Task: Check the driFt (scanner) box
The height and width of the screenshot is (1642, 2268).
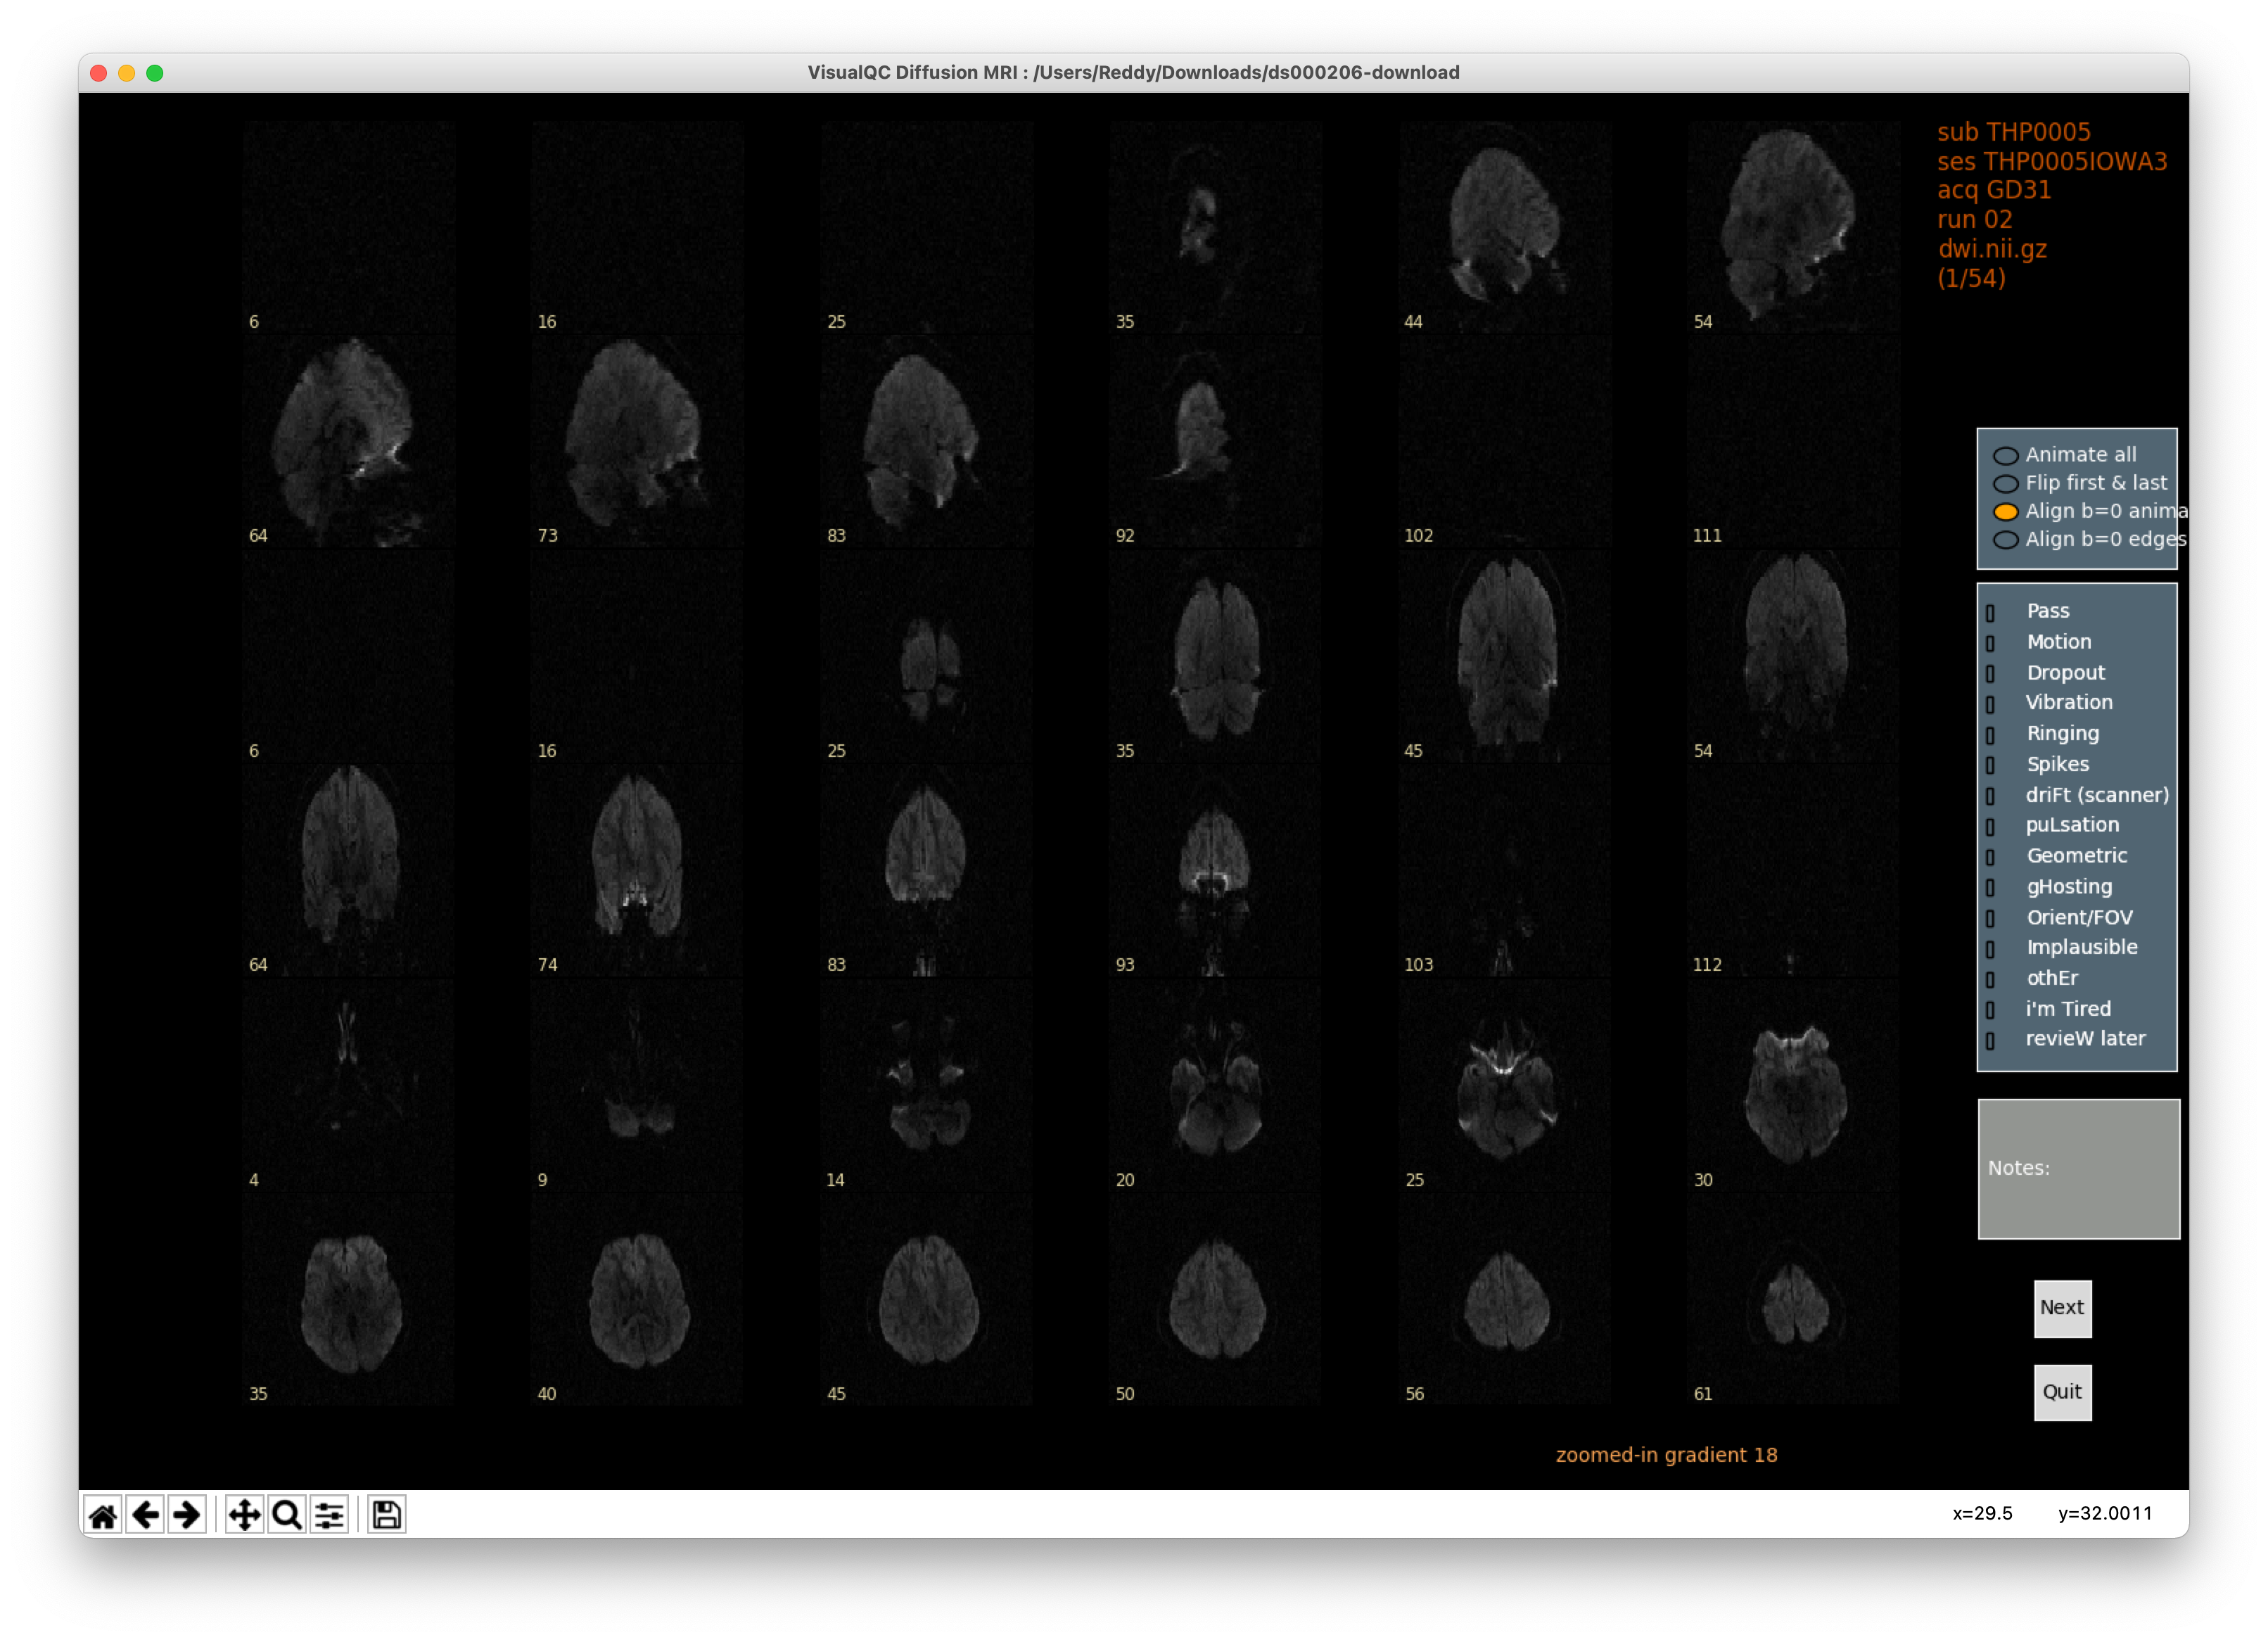Action: 1990,796
